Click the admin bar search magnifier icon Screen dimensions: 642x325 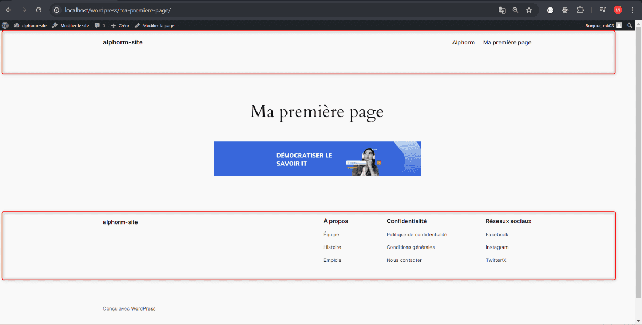click(630, 25)
